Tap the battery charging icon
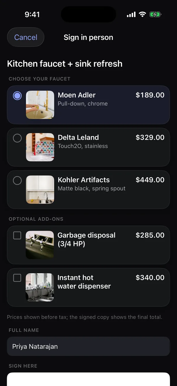 coord(155,14)
